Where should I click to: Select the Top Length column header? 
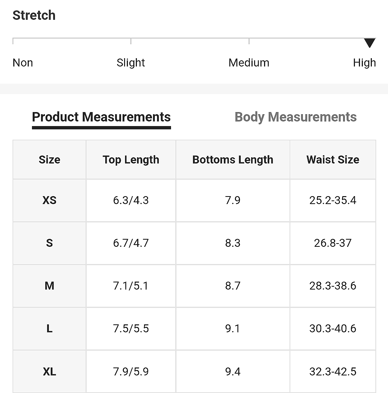(x=131, y=159)
